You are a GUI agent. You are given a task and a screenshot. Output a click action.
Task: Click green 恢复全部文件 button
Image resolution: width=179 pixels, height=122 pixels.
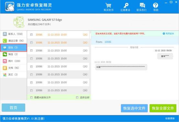(163, 108)
